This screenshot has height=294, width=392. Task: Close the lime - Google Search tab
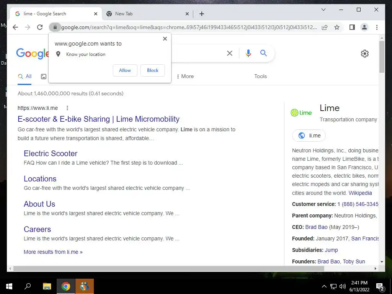pyautogui.click(x=95, y=14)
